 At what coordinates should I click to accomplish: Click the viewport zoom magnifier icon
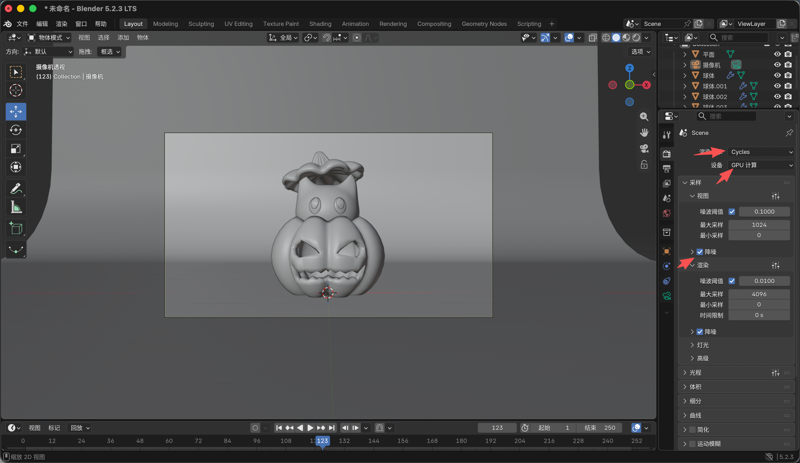pyautogui.click(x=644, y=117)
